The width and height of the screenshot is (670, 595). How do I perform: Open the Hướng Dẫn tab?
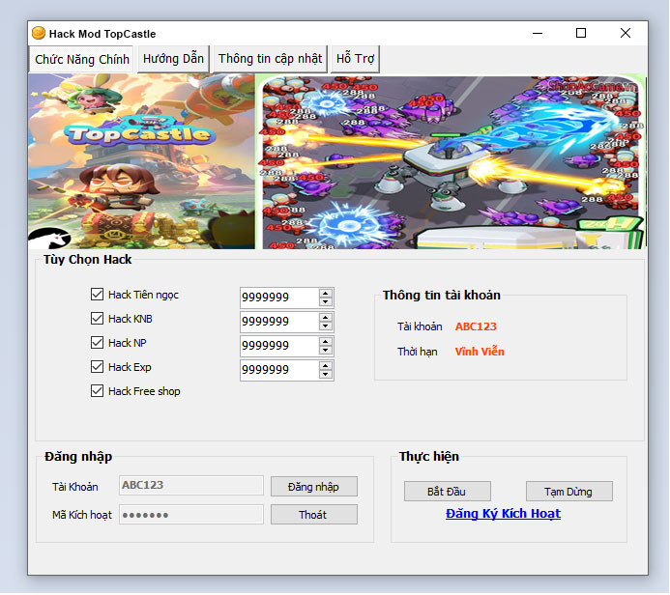[x=173, y=59]
